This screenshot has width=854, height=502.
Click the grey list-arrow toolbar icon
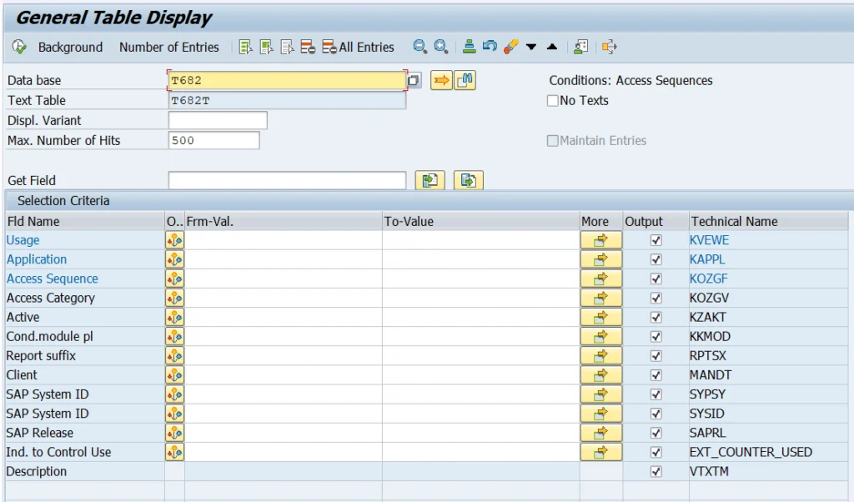point(287,47)
